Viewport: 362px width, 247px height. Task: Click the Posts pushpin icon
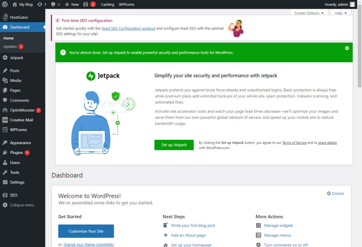coord(5,71)
